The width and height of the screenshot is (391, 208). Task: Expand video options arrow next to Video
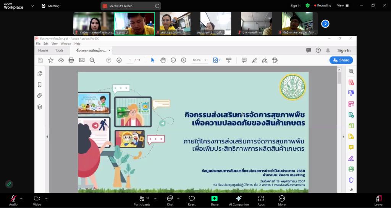47,198
